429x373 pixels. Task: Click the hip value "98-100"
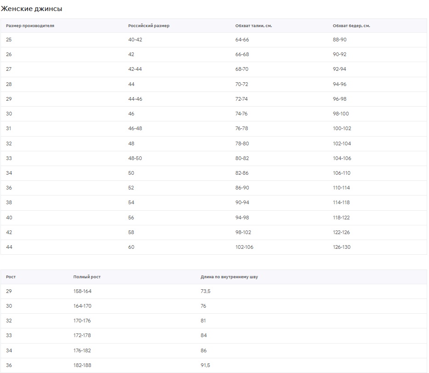point(341,114)
